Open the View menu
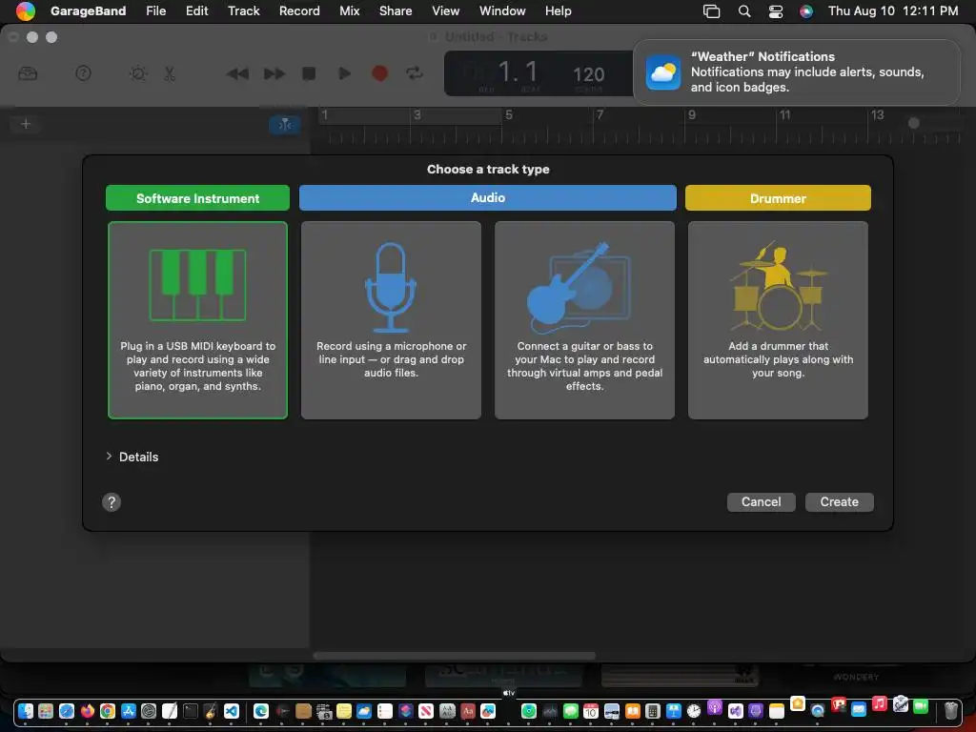 pos(446,11)
